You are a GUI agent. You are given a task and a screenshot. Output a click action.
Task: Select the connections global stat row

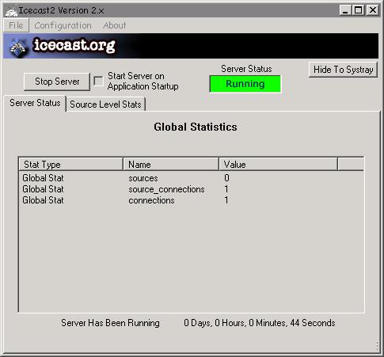pyautogui.click(x=192, y=200)
